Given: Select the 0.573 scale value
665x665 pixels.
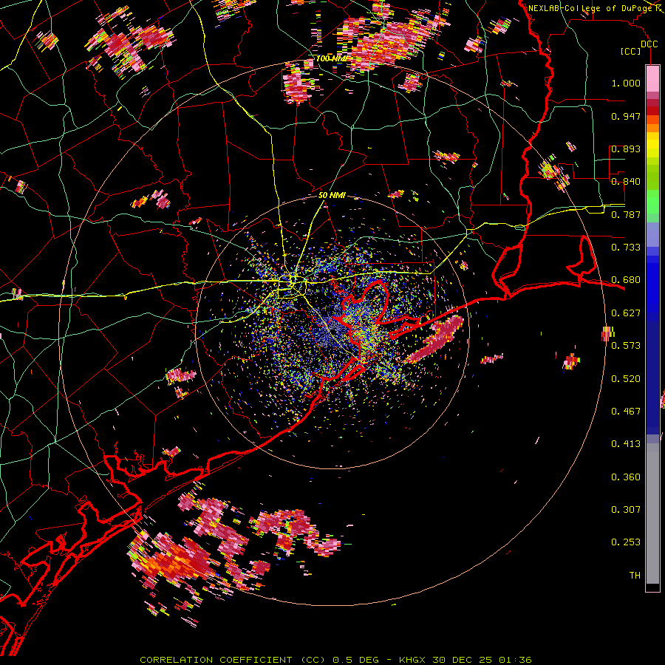Looking at the screenshot, I should point(626,346).
